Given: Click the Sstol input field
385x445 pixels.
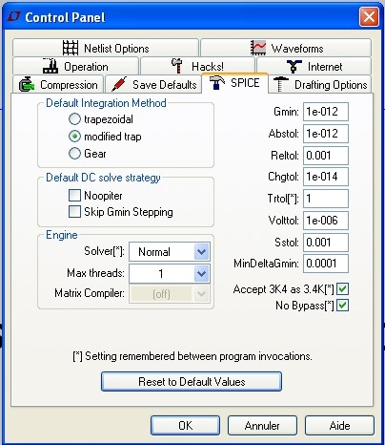Looking at the screenshot, I should 326,243.
